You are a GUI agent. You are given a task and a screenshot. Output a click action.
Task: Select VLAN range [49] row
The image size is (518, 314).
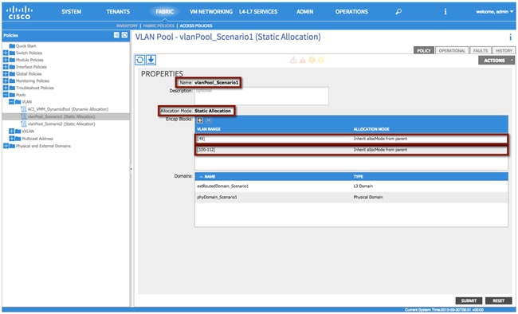[x=351, y=139]
